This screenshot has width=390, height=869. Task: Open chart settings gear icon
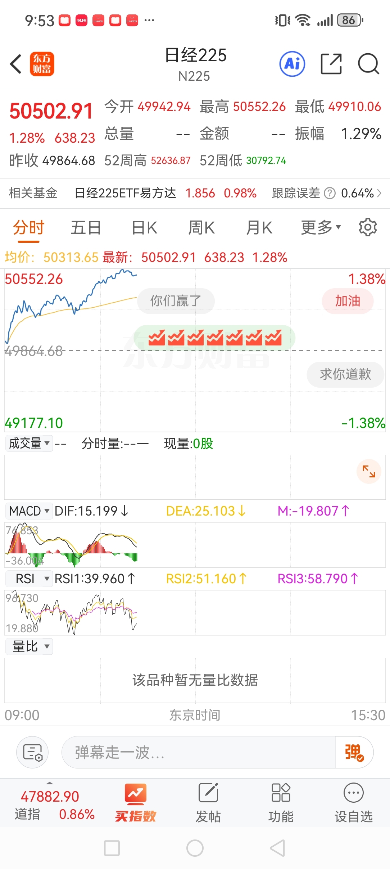tap(368, 227)
